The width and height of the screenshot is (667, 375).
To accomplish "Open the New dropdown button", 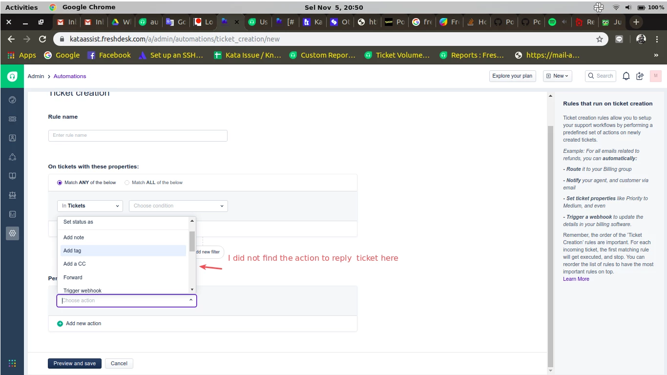I will click(x=558, y=76).
